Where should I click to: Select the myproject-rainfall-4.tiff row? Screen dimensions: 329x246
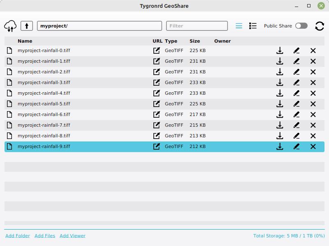point(82,93)
